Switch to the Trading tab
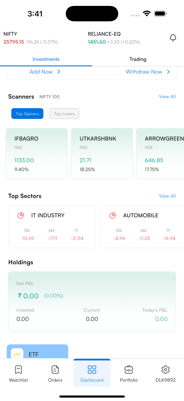Screen dimensions: 184x401 click(x=138, y=59)
